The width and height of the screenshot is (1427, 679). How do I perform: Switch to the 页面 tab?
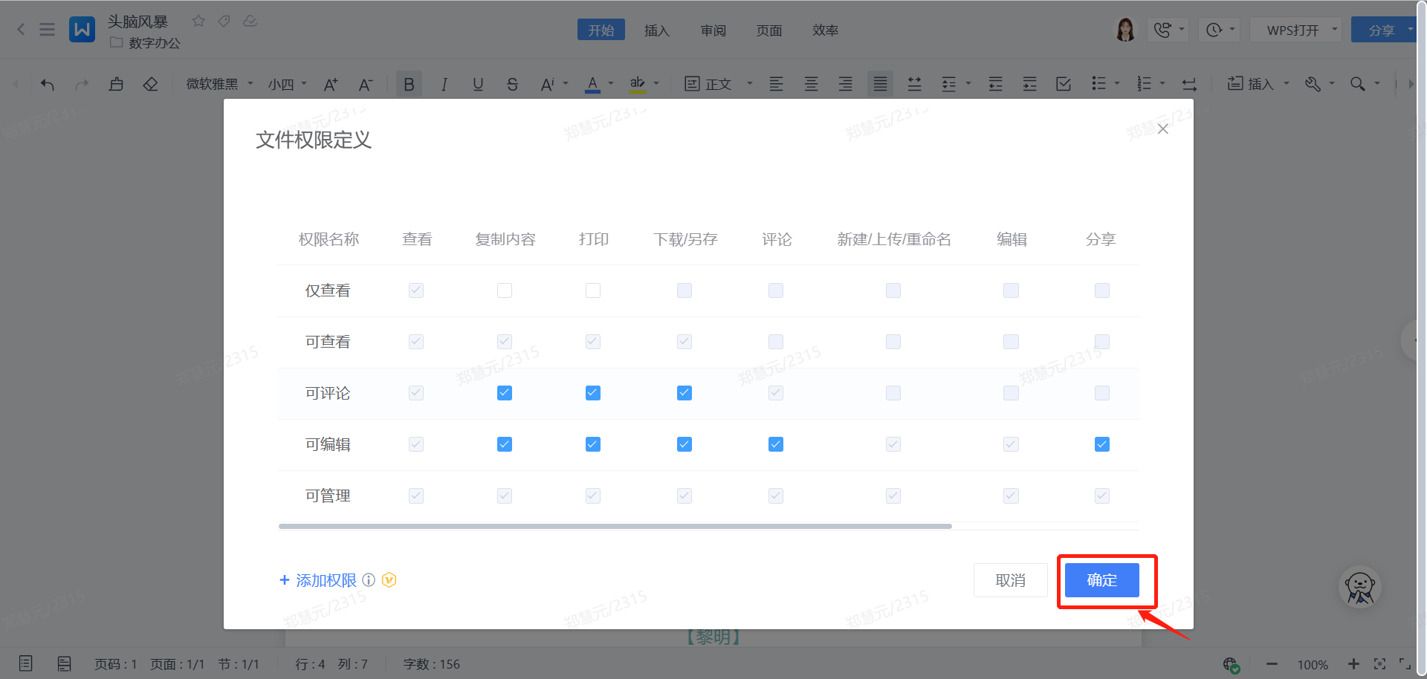tap(769, 30)
